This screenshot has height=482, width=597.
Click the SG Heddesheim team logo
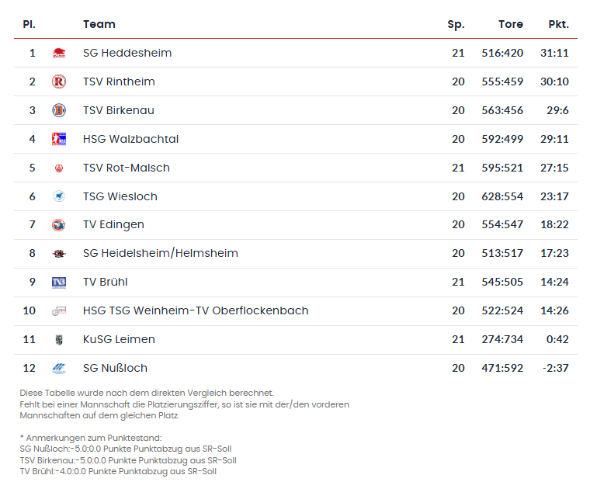click(59, 54)
